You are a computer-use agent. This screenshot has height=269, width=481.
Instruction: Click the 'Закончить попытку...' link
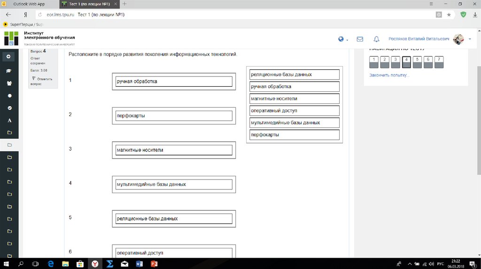(x=389, y=75)
